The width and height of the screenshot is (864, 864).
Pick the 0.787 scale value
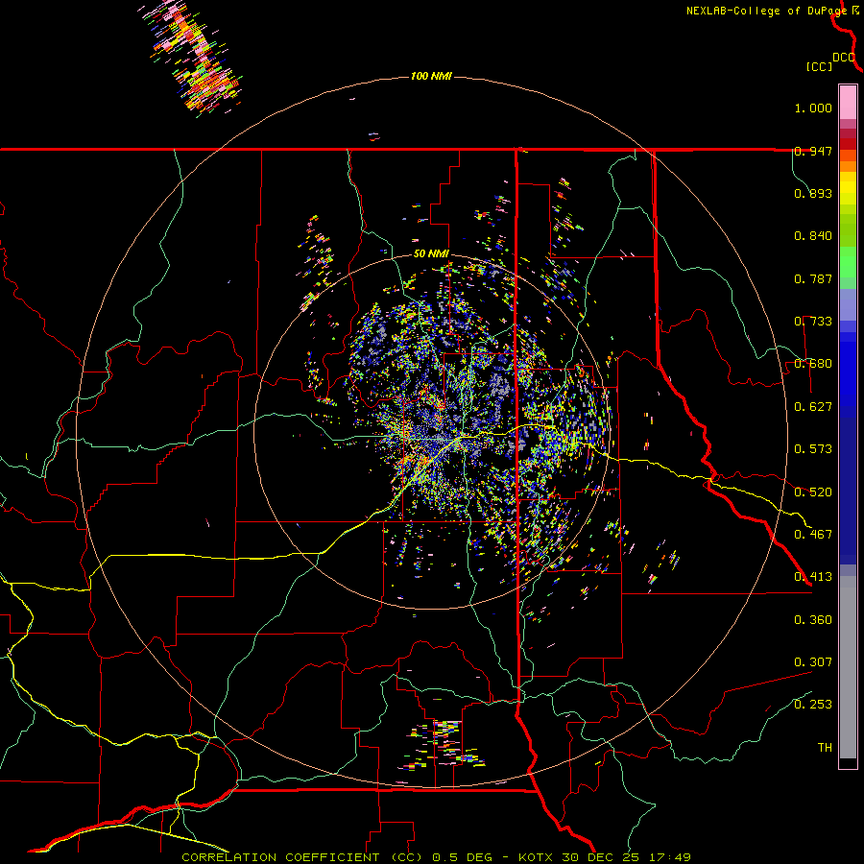coord(813,278)
